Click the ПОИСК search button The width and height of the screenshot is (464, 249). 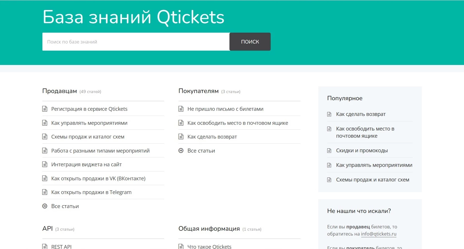[x=250, y=42]
